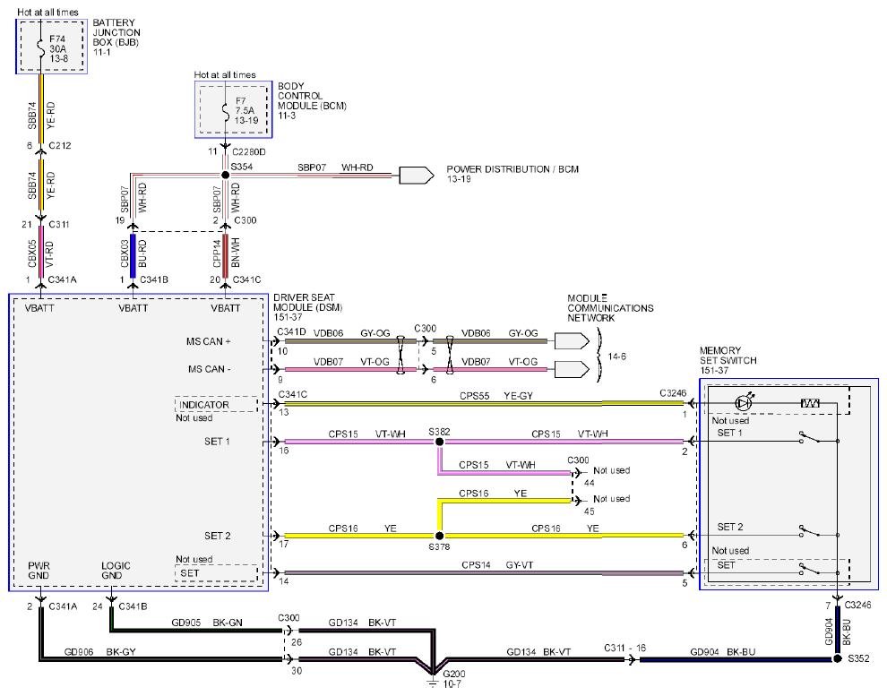Image resolution: width=887 pixels, height=696 pixels.
Task: Select the S352 splice dot
Action: coord(838,658)
